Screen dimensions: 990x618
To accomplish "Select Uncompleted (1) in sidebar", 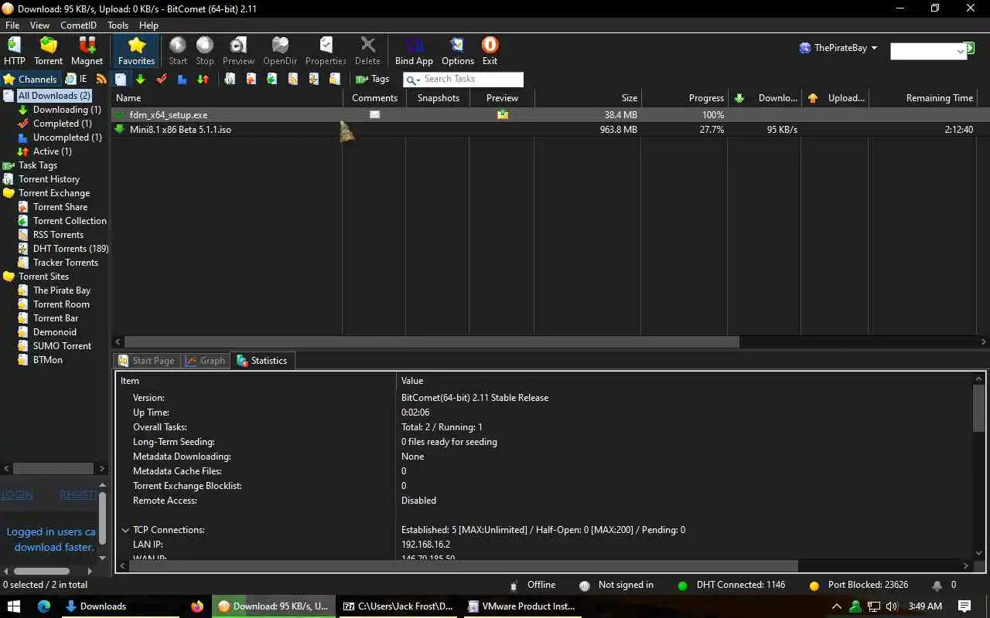I will [67, 138].
